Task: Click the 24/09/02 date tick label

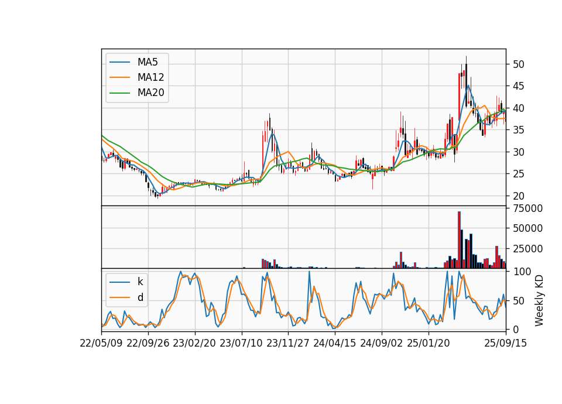Action: pos(381,343)
